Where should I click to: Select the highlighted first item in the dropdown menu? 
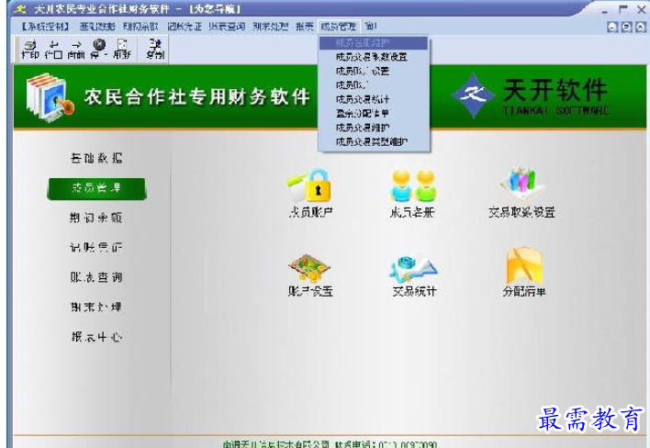[374, 42]
